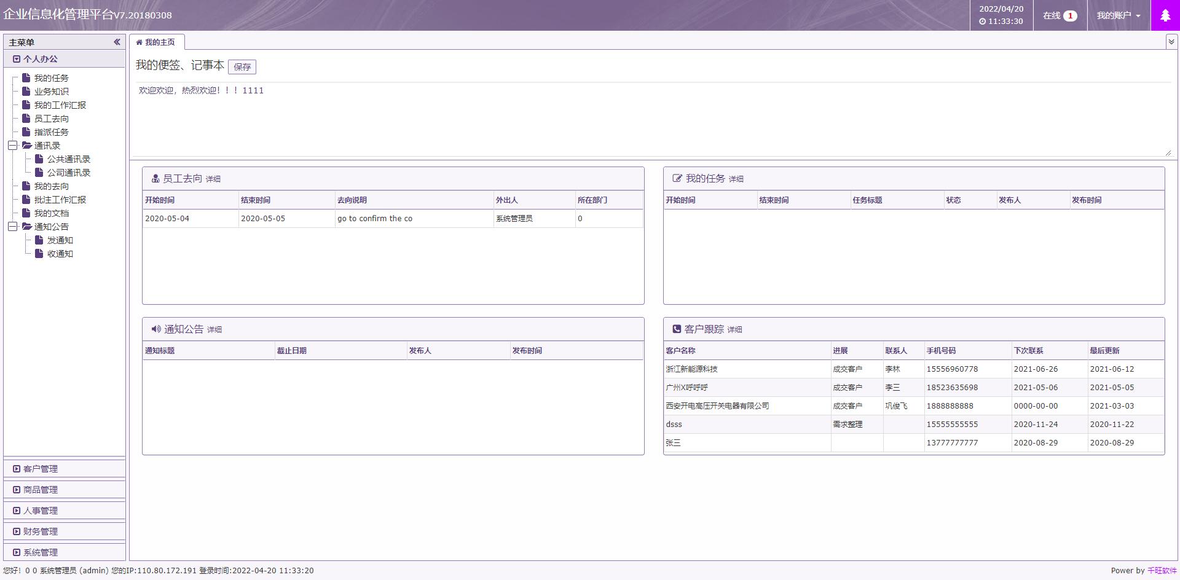Expand the 财务管理 menu section

(x=65, y=531)
